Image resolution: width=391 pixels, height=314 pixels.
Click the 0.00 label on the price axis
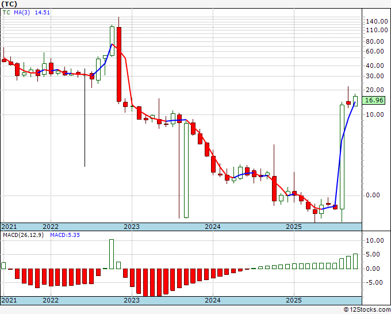[373, 195]
